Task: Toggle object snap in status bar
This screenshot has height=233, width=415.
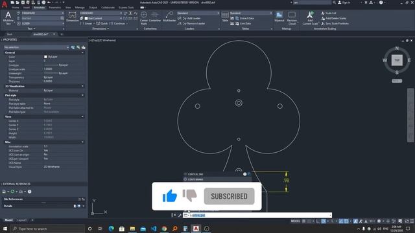Action: (x=346, y=221)
